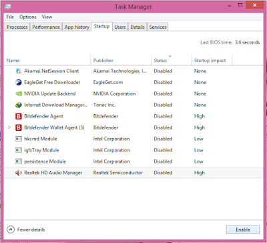
Task: Expand the Bitdefender Wallet Agent (3) group
Action: click(9, 128)
